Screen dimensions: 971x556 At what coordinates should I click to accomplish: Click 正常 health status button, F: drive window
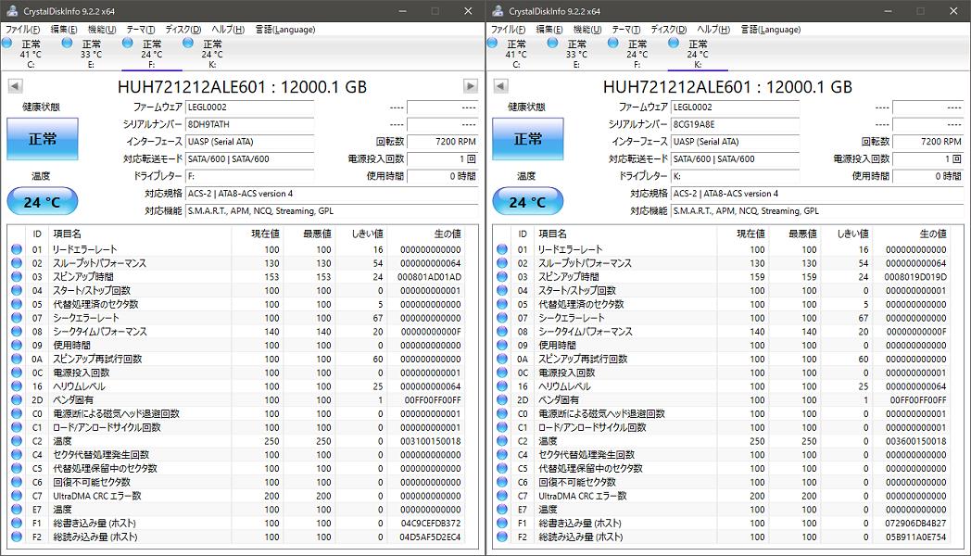pos(42,139)
